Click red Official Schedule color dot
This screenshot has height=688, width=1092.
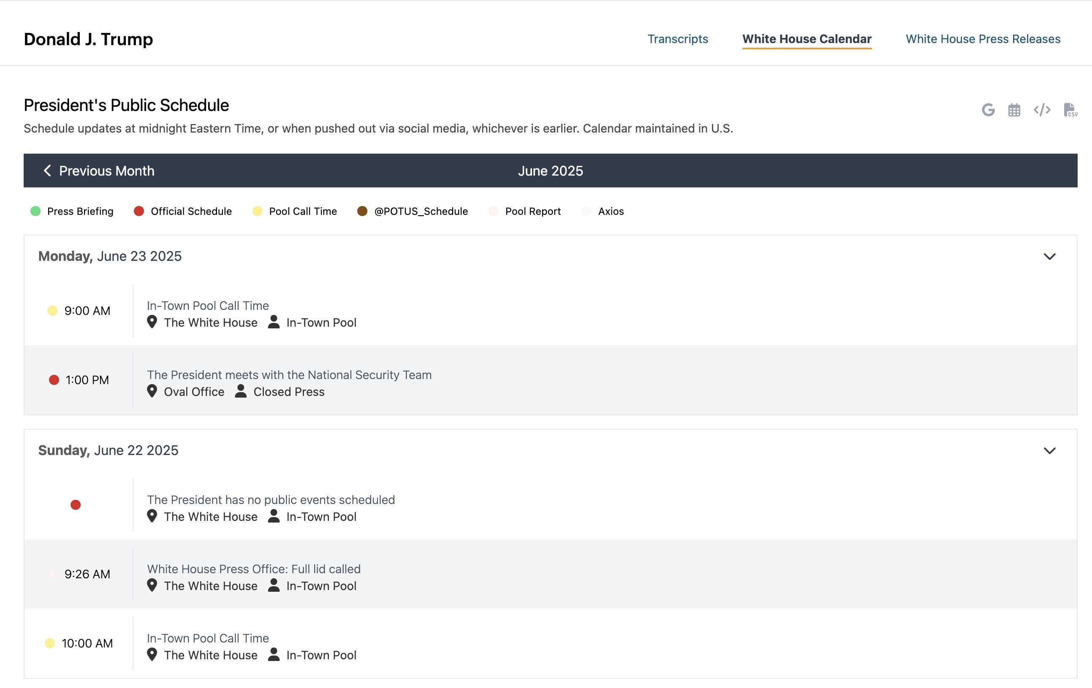(x=139, y=211)
